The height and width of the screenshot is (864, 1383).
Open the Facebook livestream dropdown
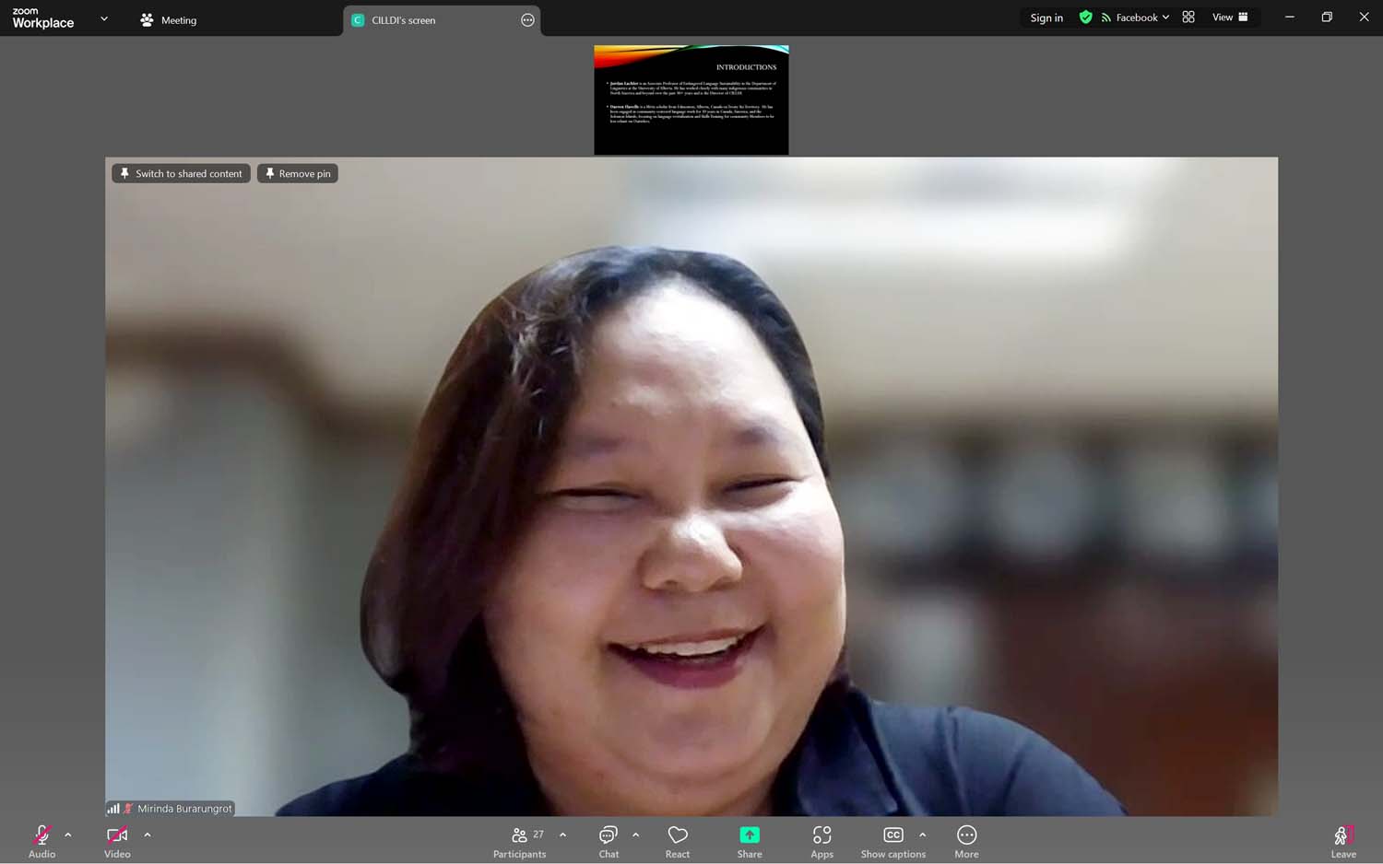pos(1135,18)
